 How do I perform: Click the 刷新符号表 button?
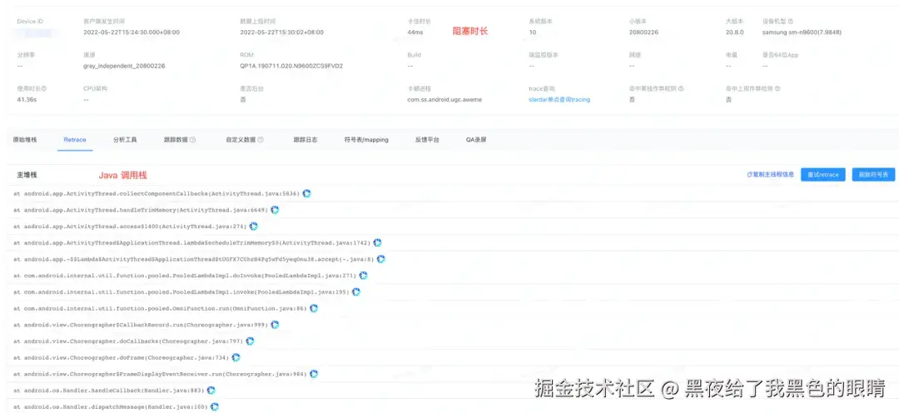873,174
